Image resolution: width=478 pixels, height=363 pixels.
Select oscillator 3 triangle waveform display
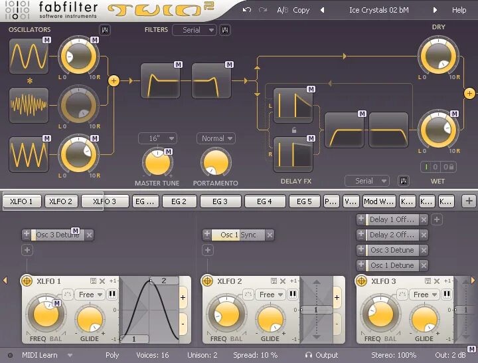point(29,154)
